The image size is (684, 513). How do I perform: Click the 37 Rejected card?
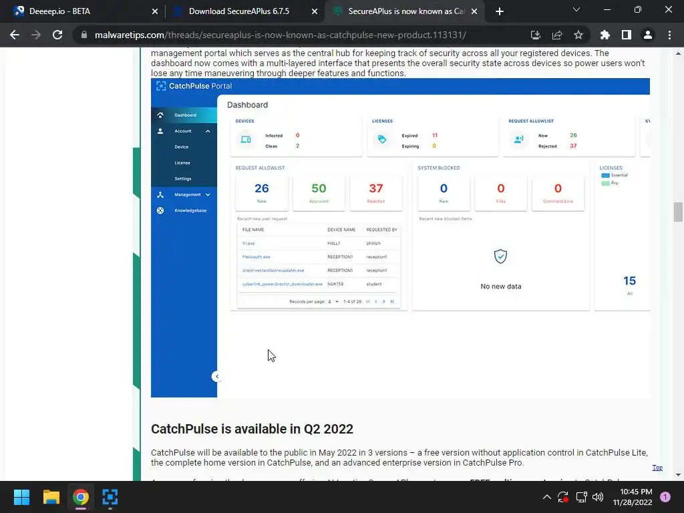click(376, 193)
